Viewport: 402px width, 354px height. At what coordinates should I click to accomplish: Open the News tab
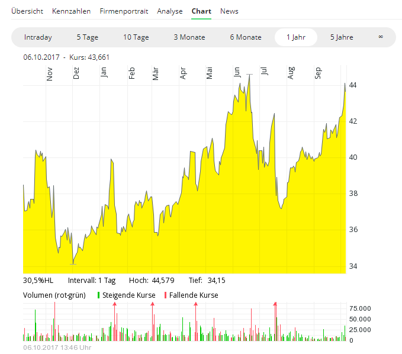pyautogui.click(x=229, y=11)
